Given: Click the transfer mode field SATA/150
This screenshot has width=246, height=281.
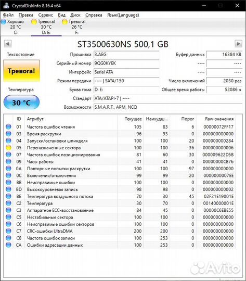Looking at the screenshot, I should [126, 81].
